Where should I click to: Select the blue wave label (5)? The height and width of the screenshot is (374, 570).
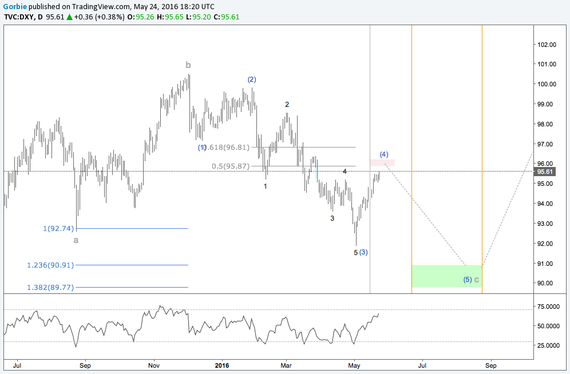pos(468,280)
